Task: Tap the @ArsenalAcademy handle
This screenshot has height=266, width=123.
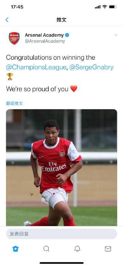Action: click(x=45, y=41)
